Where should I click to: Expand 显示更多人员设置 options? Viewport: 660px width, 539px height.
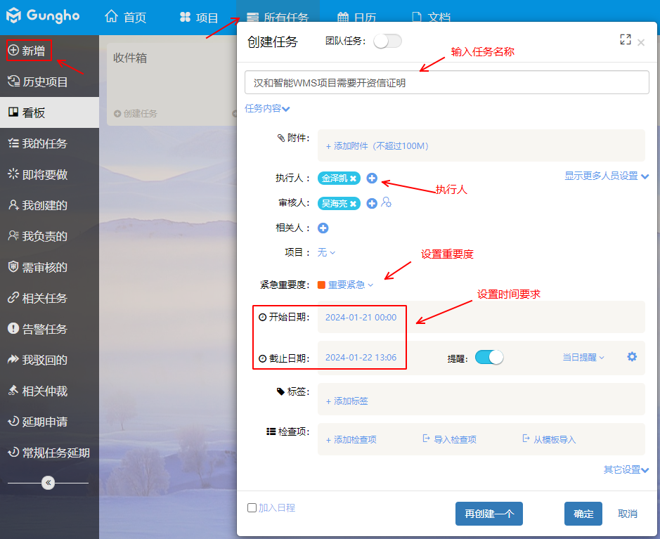606,176
